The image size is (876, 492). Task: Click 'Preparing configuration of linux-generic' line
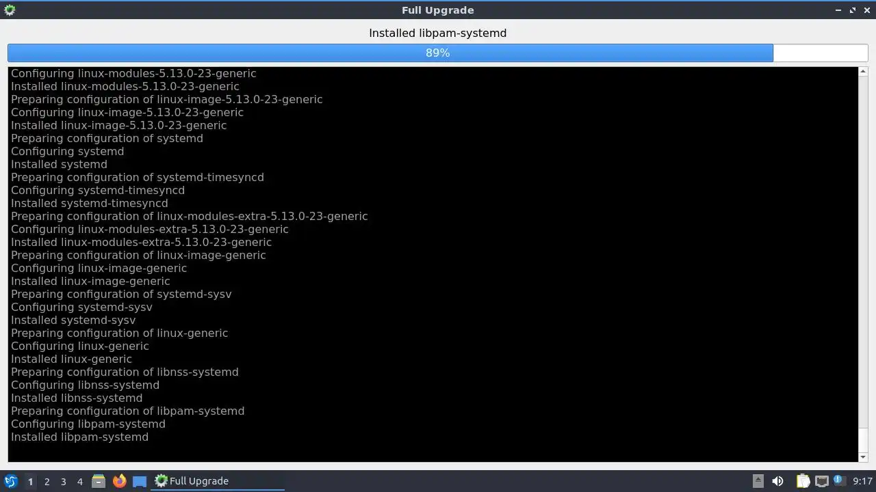[120, 333]
